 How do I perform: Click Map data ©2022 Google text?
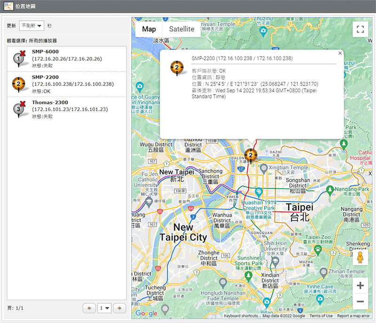pyautogui.click(x=284, y=316)
